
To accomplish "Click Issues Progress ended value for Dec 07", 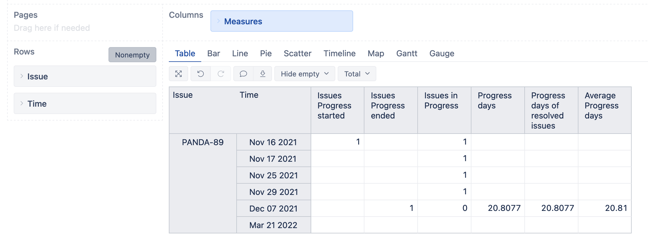I will tap(391, 208).
